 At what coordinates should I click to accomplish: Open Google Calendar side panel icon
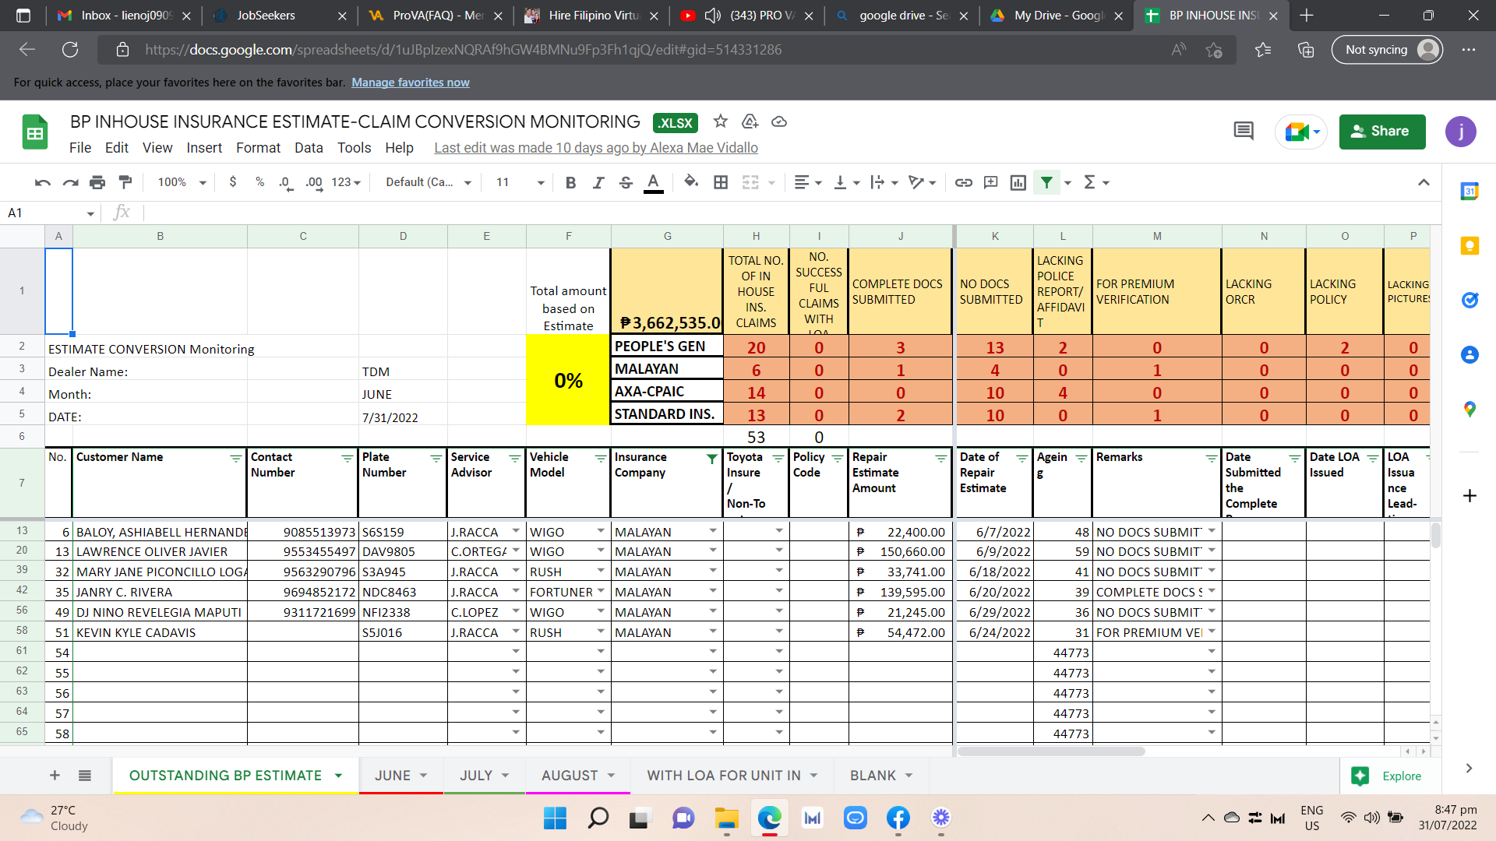tap(1470, 191)
